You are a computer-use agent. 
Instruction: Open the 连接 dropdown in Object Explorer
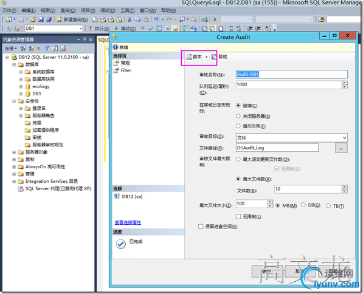(11, 49)
